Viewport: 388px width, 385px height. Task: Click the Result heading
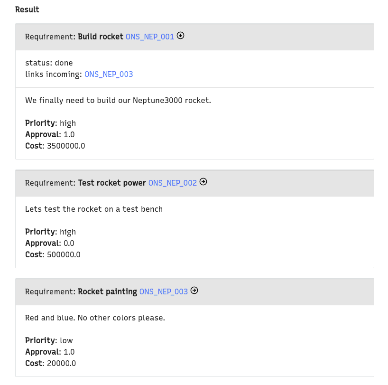tap(27, 9)
